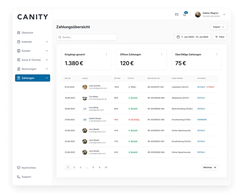Click the Kurse & Termine clipboard icon
The height and width of the screenshot is (194, 243).
(x=18, y=60)
